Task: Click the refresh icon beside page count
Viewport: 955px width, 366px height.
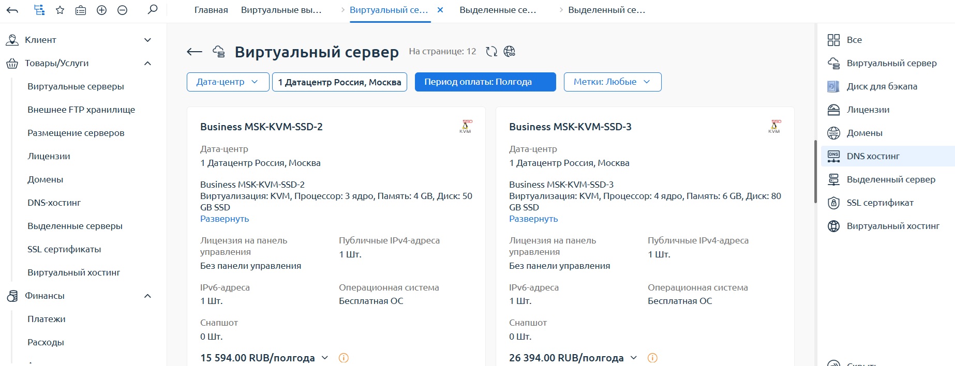Action: pyautogui.click(x=491, y=51)
